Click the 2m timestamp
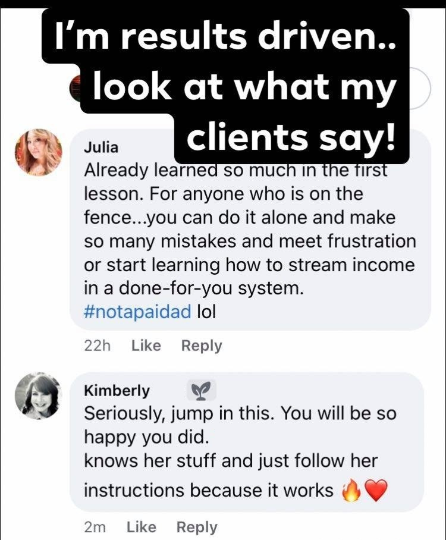Viewport: 446px width, 540px height. 95,528
